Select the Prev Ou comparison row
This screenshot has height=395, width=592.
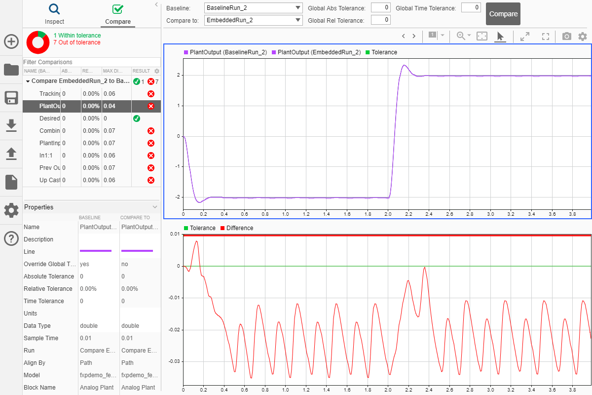point(92,168)
